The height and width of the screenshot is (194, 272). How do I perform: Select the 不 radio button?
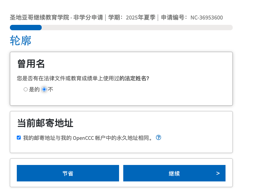point(44,90)
